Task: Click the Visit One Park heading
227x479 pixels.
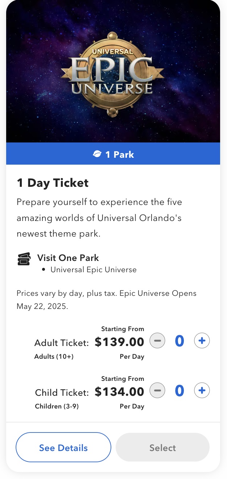Action: pyautogui.click(x=68, y=258)
